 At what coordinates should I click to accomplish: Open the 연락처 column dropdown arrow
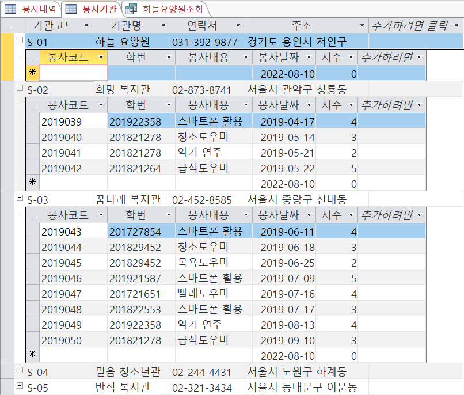(237, 26)
